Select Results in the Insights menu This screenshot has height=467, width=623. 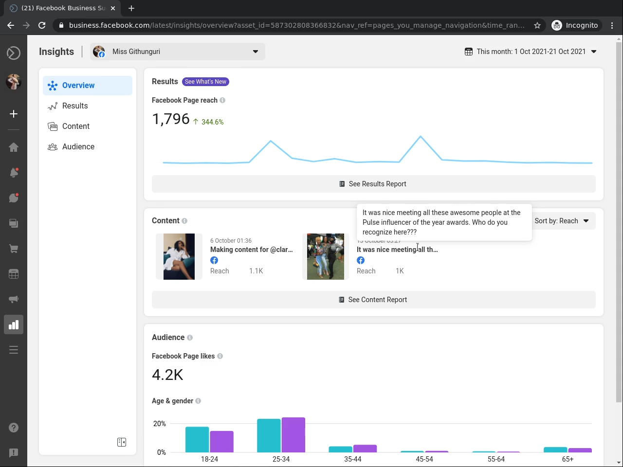(x=75, y=106)
